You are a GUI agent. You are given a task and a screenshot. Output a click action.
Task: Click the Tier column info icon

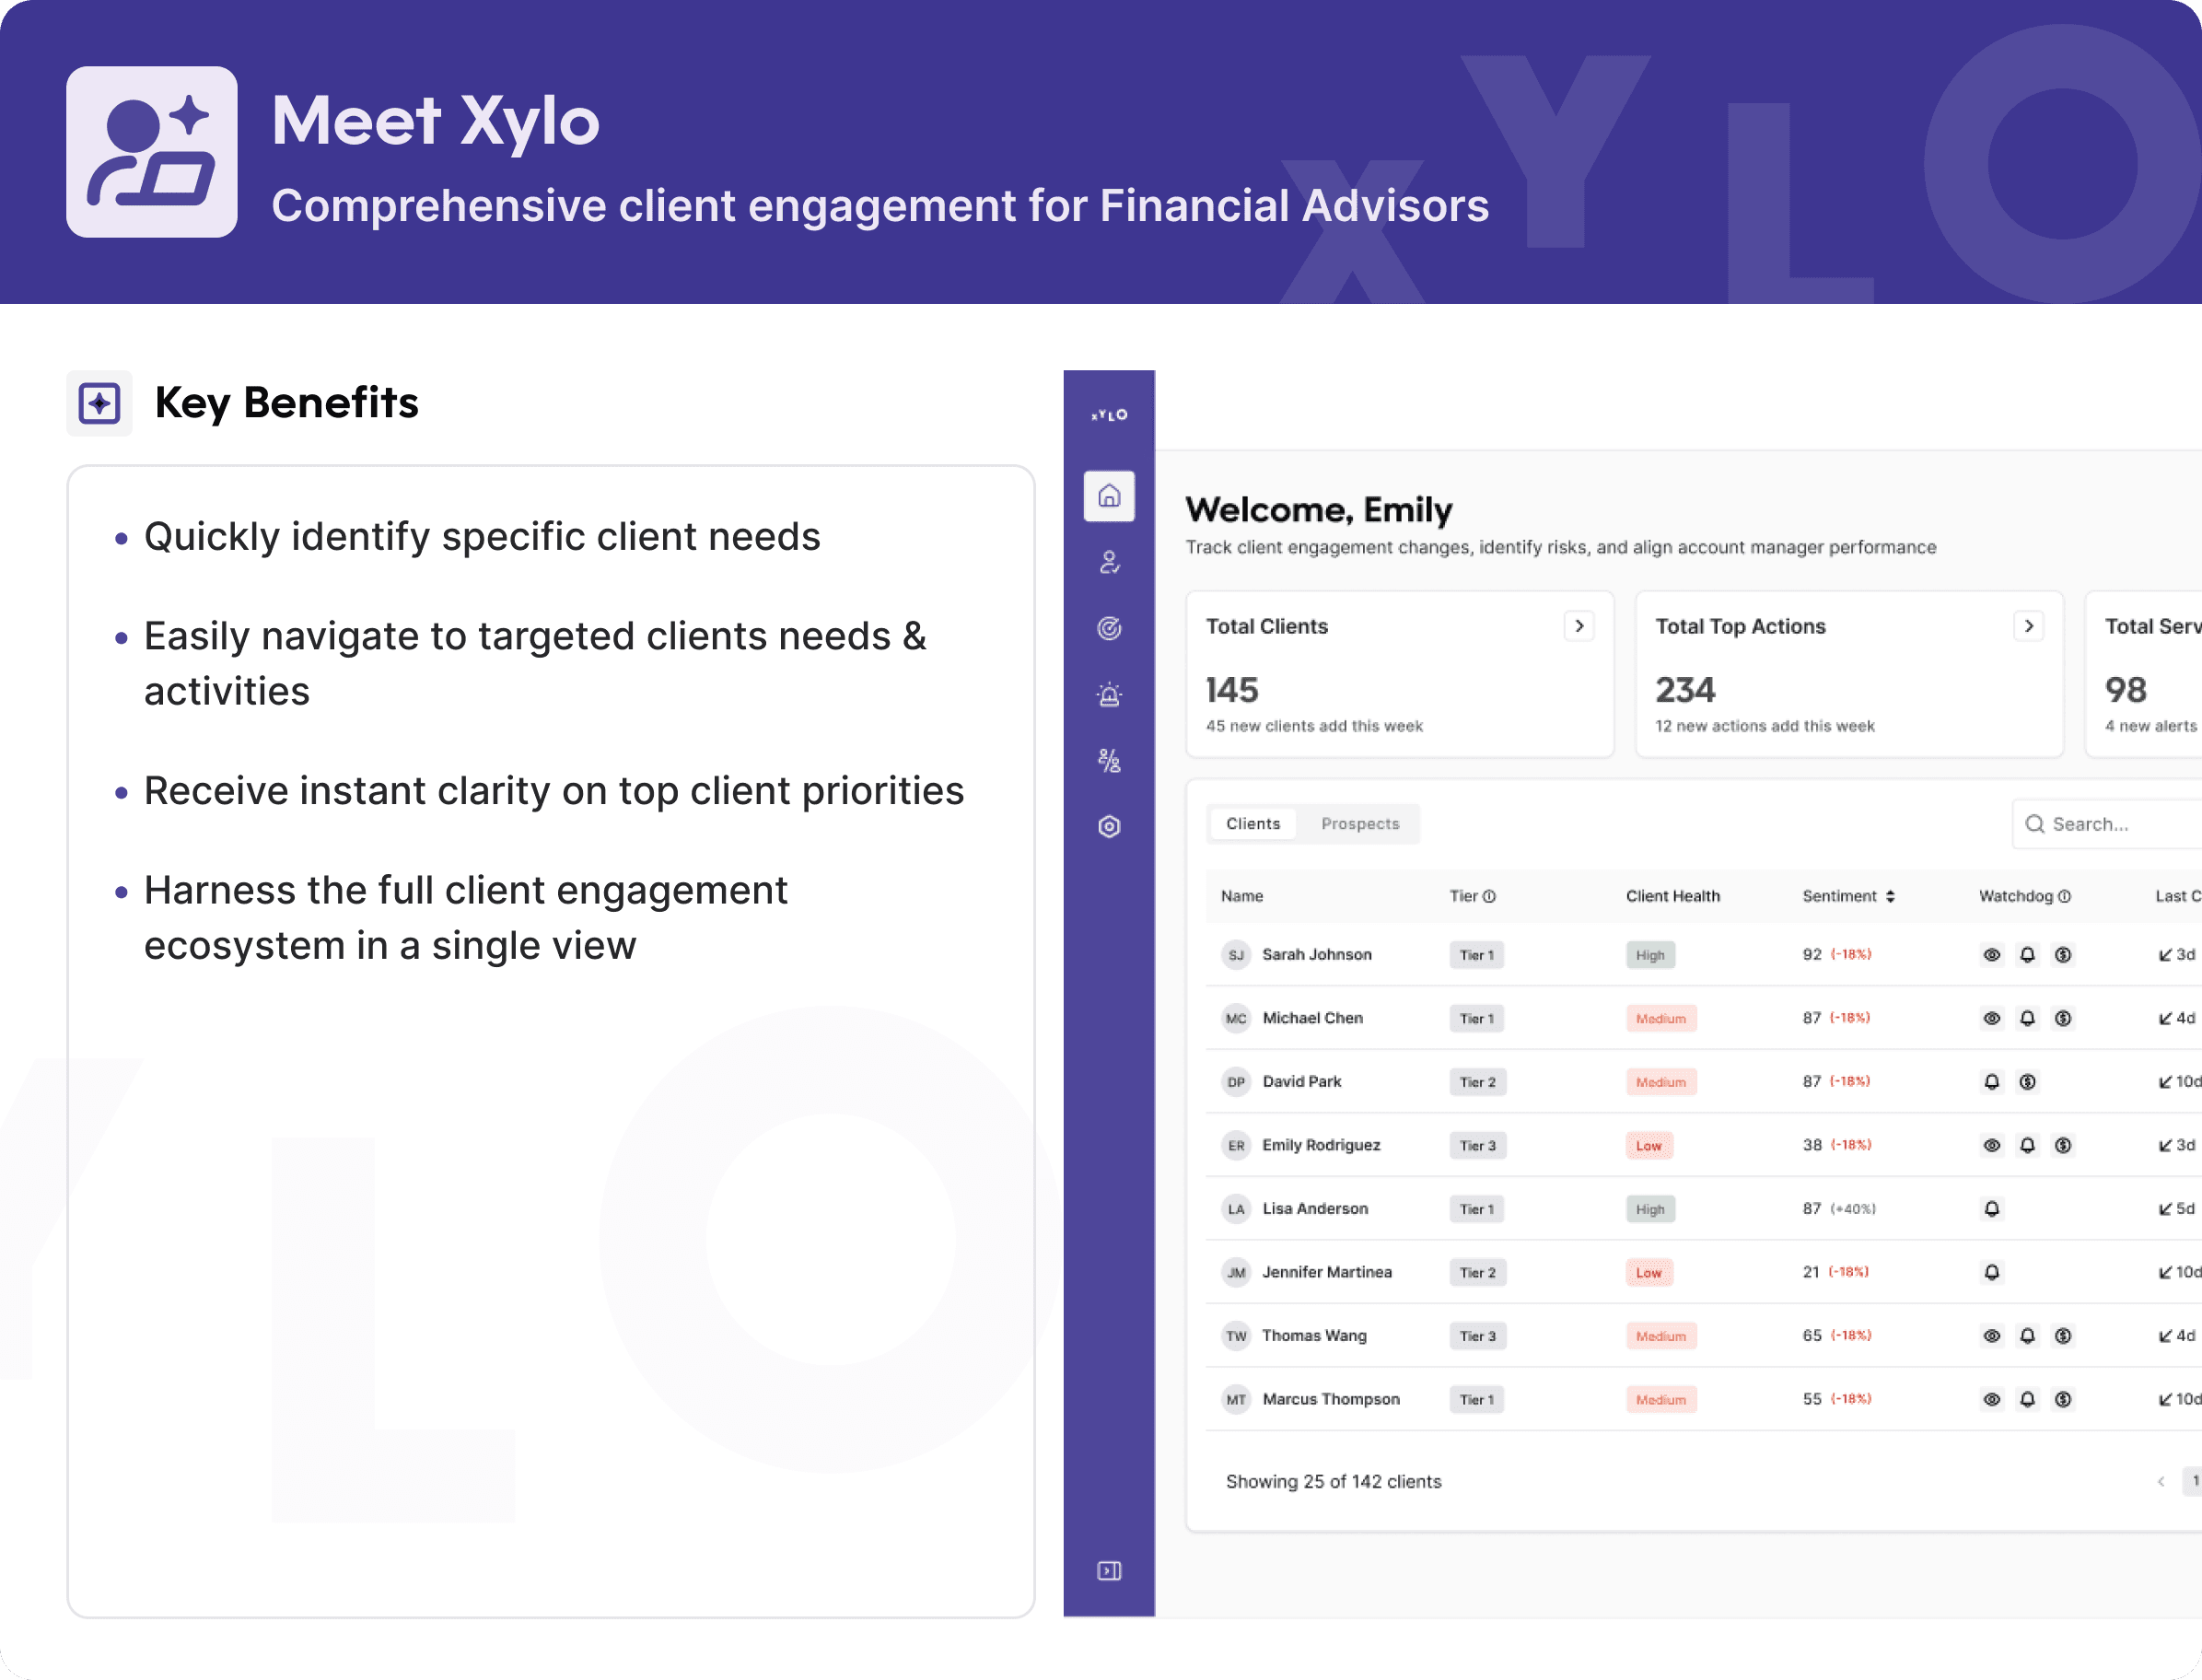1489,896
